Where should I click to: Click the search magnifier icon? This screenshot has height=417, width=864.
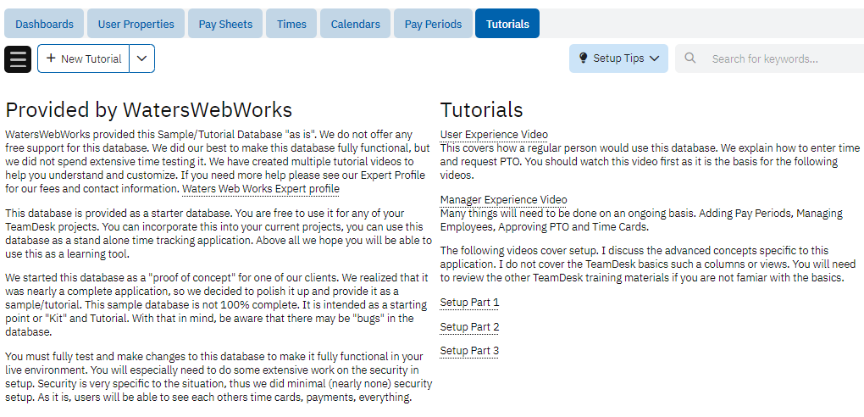tap(690, 58)
